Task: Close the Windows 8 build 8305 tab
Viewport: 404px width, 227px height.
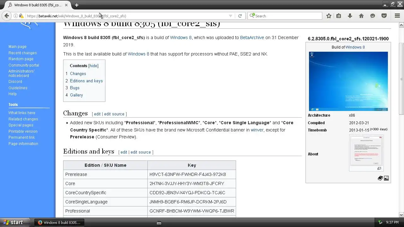Action: tap(66, 5)
